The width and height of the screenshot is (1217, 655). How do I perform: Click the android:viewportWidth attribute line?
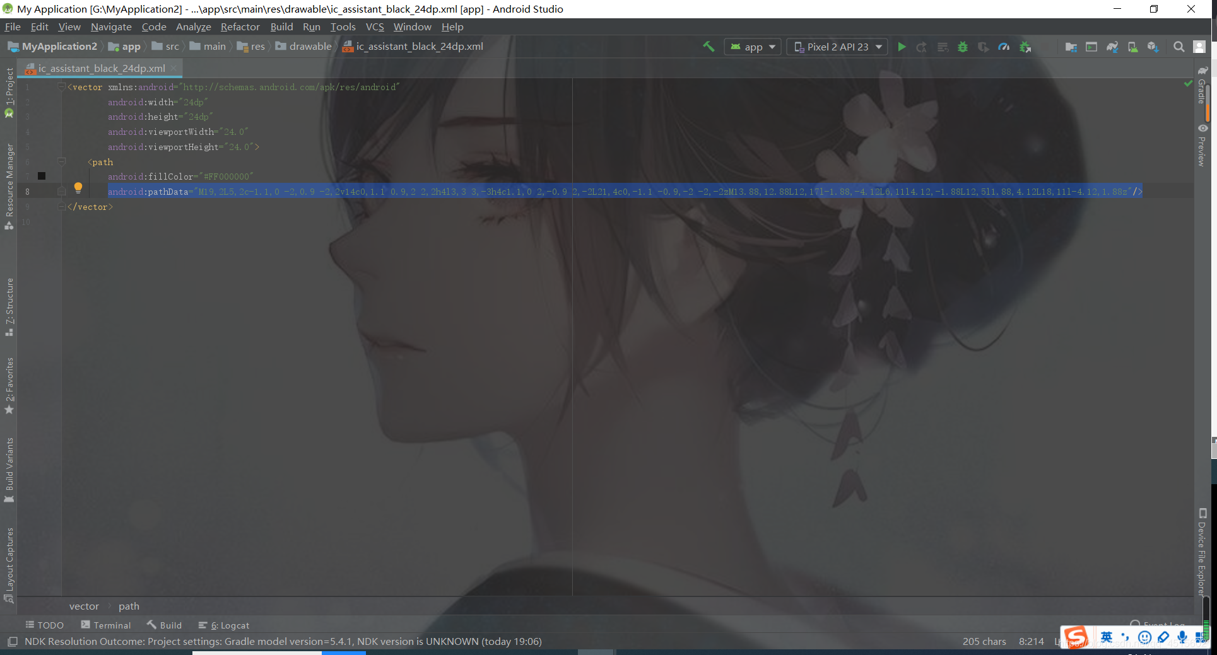pos(178,132)
